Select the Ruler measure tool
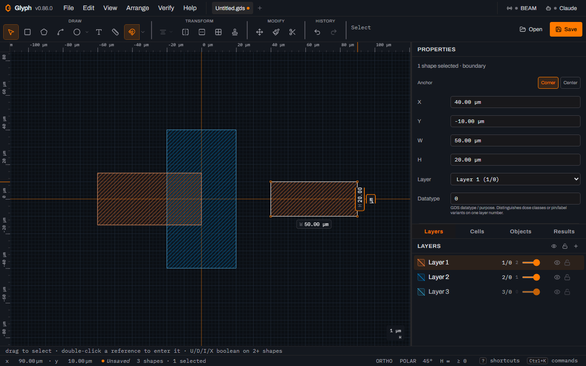This screenshot has height=366, width=586. (x=115, y=32)
